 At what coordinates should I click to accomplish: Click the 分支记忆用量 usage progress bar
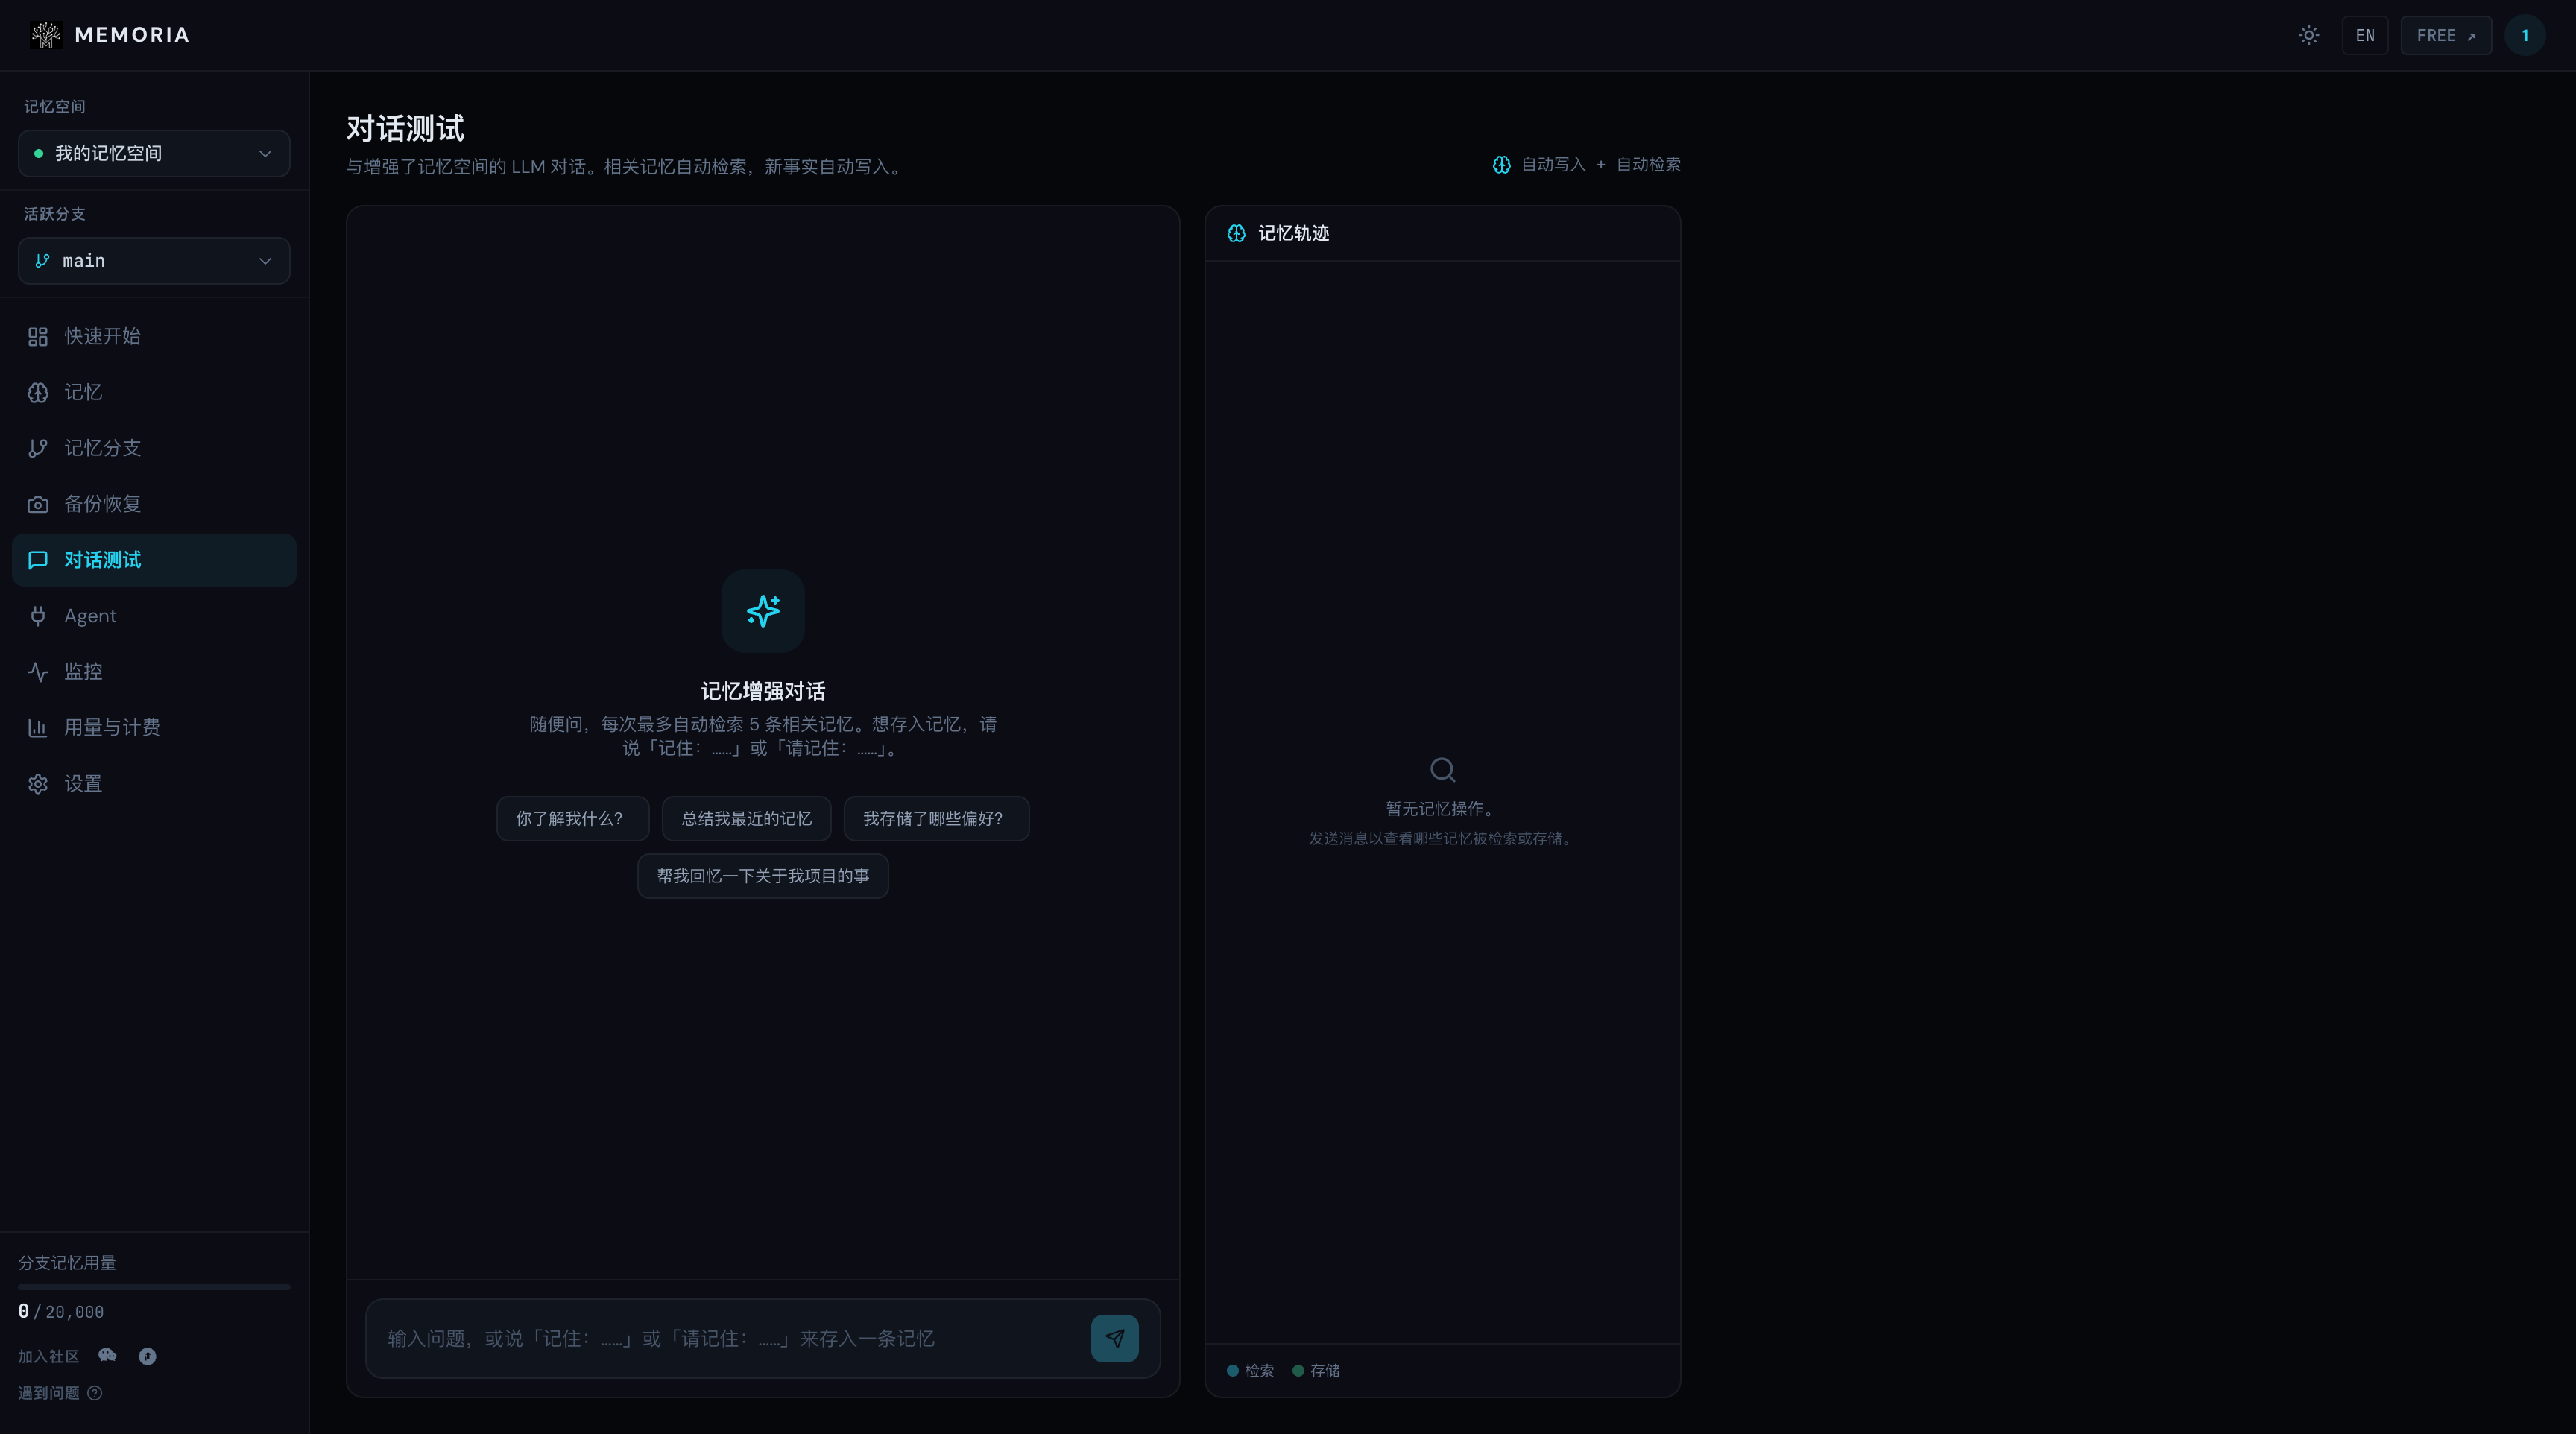pos(154,1287)
